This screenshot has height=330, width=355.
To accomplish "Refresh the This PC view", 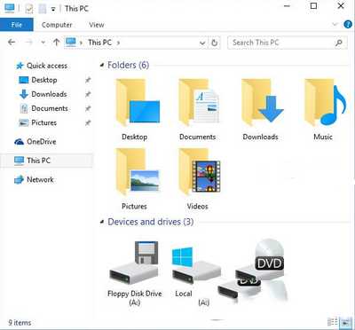I will tap(215, 43).
